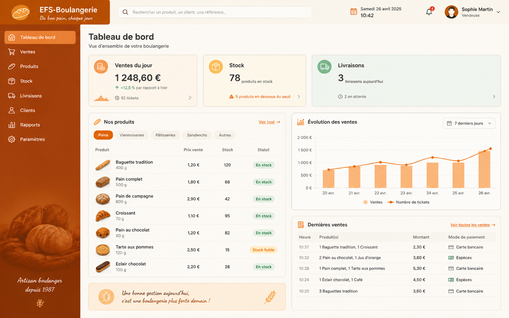The height and width of the screenshot is (318, 509).
Task: Select the Autres category tab
Action: click(225, 135)
